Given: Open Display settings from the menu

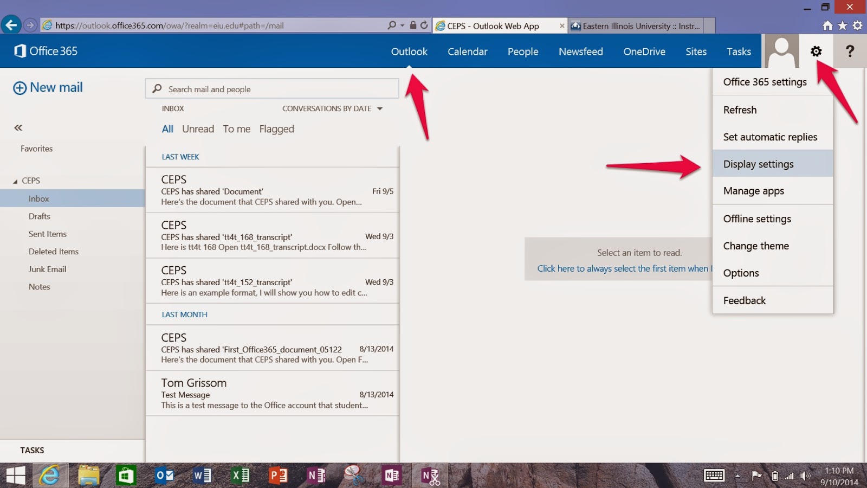Looking at the screenshot, I should [x=758, y=164].
